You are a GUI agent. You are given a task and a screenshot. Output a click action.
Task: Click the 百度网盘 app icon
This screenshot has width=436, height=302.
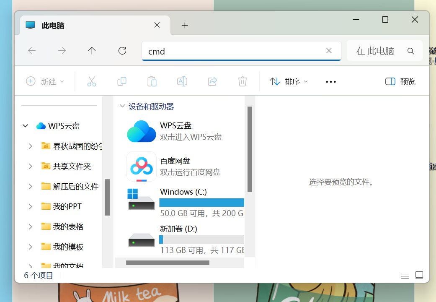pyautogui.click(x=142, y=167)
